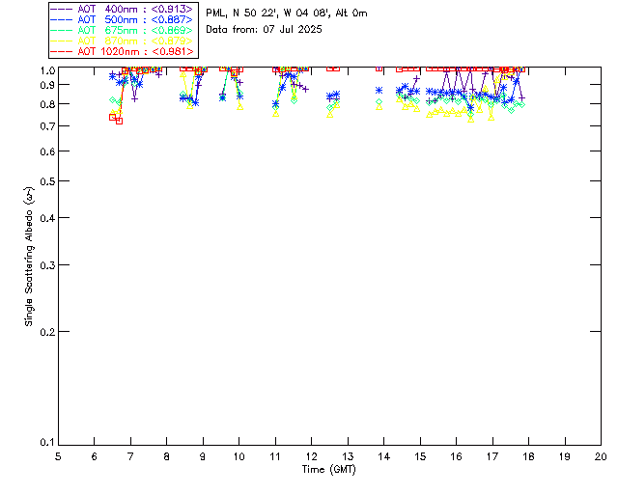This screenshot has width=618, height=494.
Task: Click the x-axis label 14
Action: pos(384,456)
